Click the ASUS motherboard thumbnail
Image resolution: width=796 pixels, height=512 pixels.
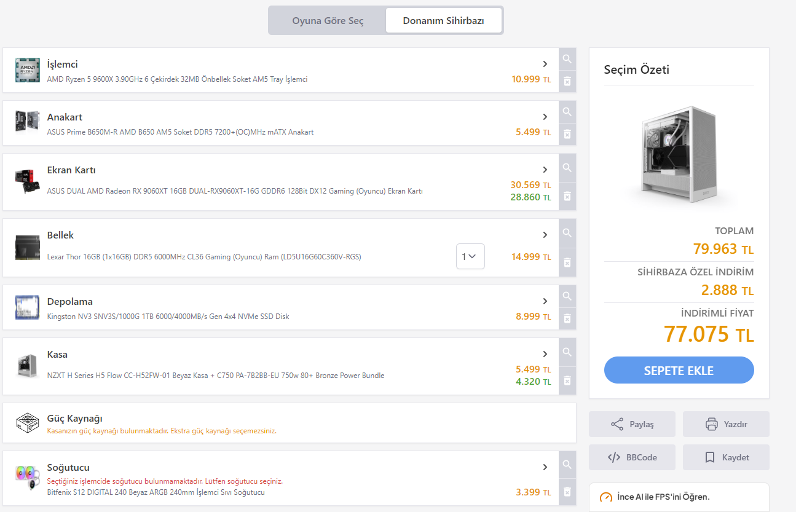tap(28, 122)
